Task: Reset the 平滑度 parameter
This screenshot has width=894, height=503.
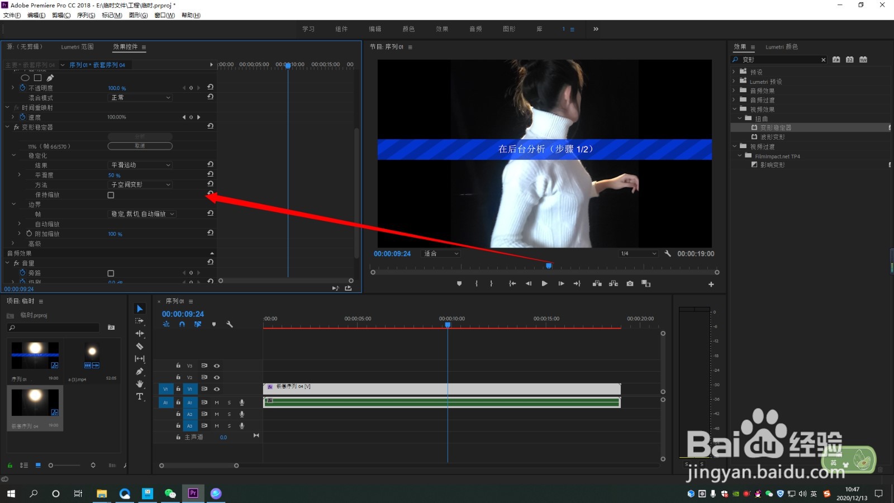Action: 210,174
